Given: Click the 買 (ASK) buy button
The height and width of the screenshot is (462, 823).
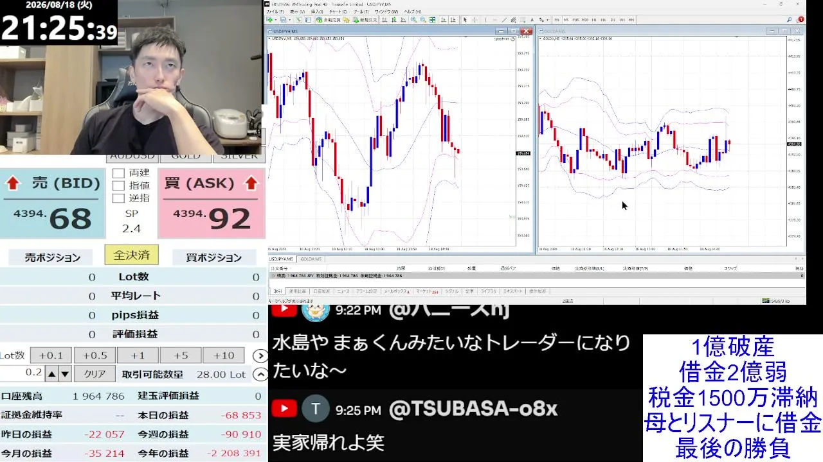Looking at the screenshot, I should pyautogui.click(x=212, y=203).
